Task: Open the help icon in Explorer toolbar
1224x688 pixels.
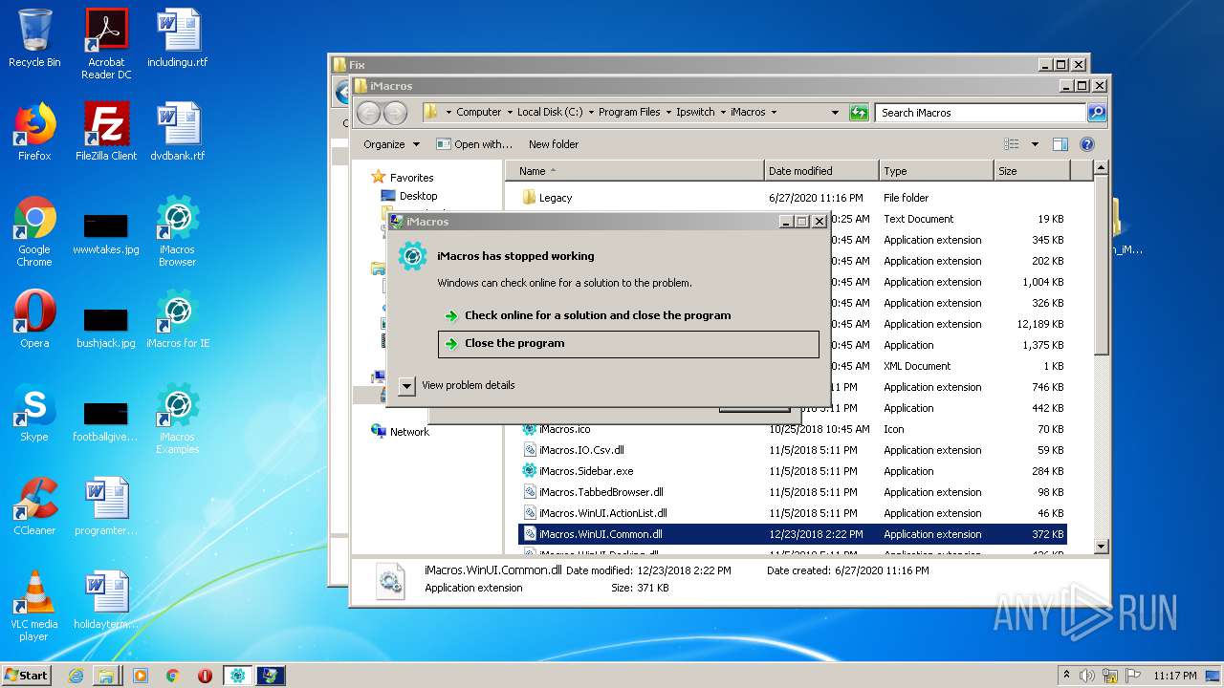Action: [1086, 144]
